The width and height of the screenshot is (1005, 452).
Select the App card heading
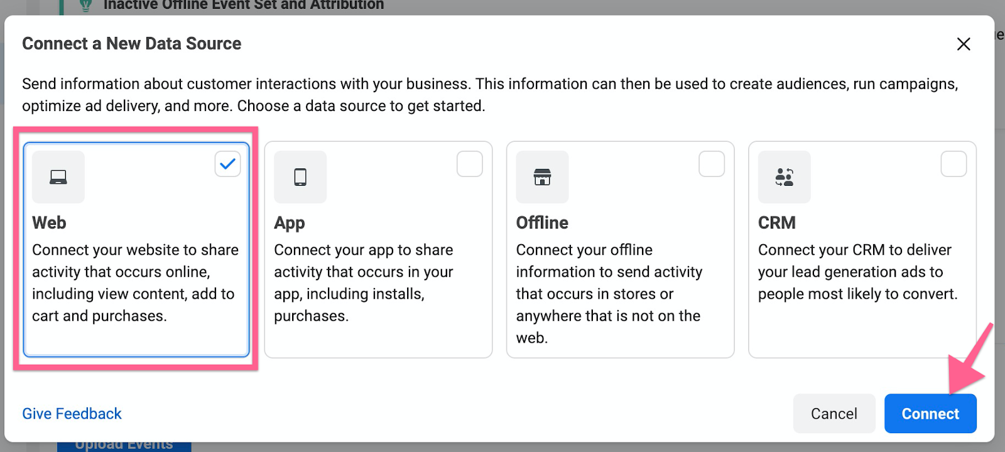290,223
